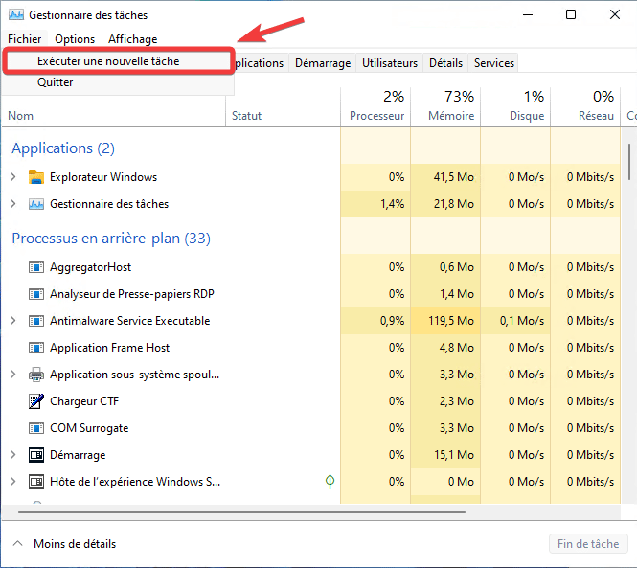The height and width of the screenshot is (568, 637).
Task: Expand the Application sous-système spouleur row
Action: tap(13, 375)
